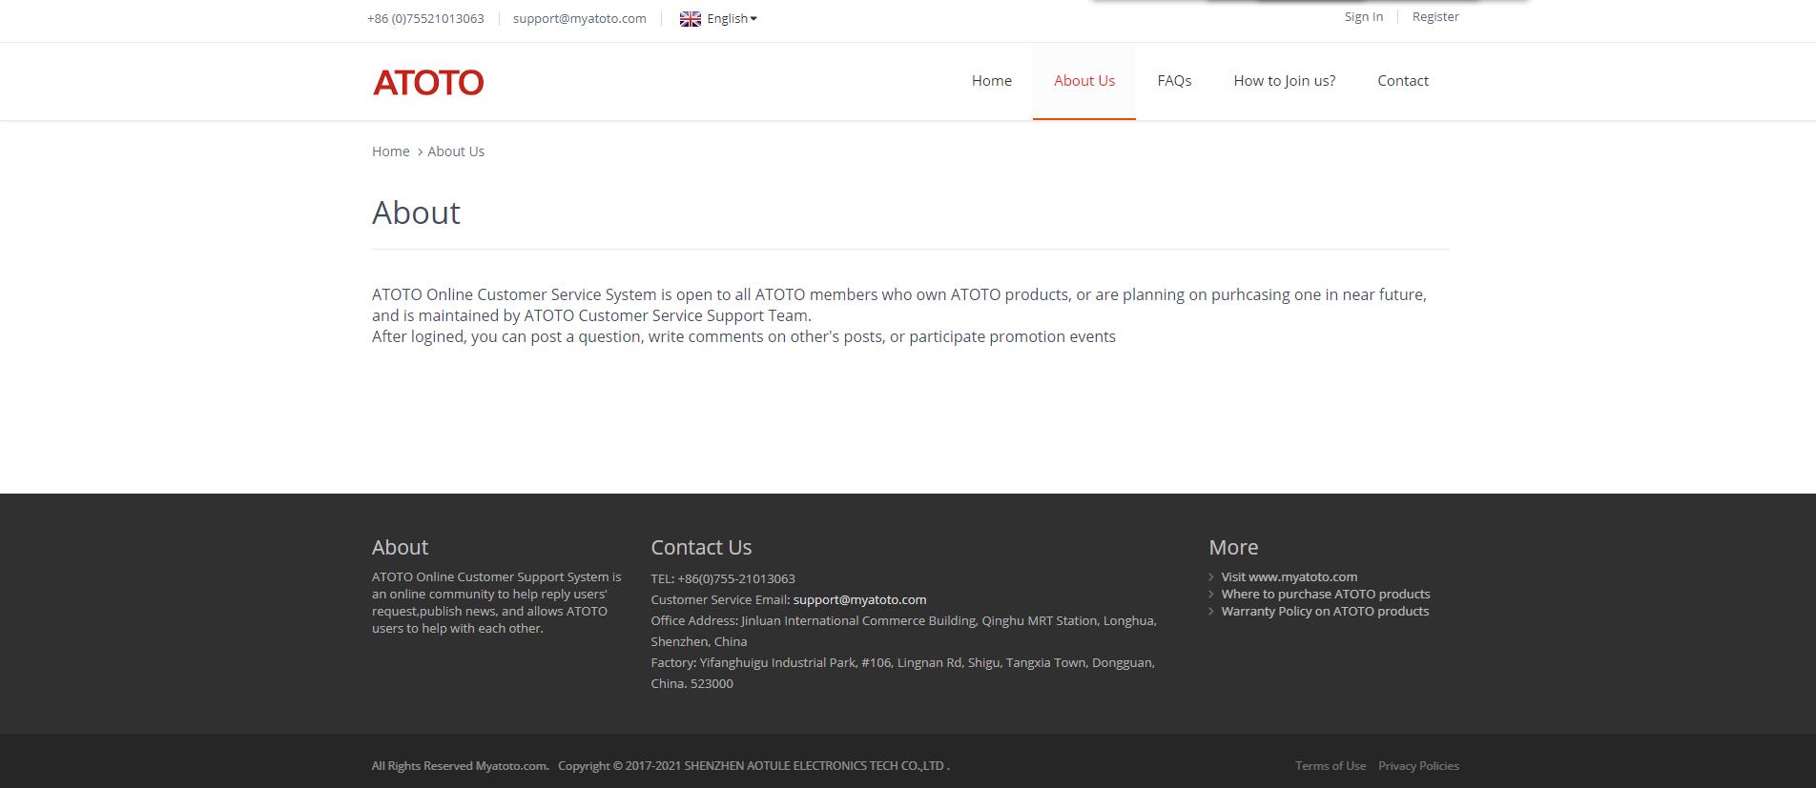Click the Factory address text in footer
This screenshot has height=788, width=1816.
click(x=902, y=673)
